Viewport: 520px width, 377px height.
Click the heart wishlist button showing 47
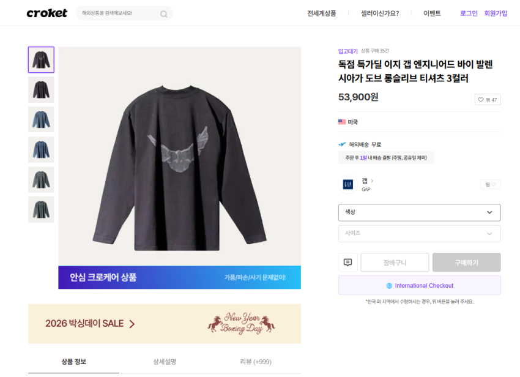488,100
